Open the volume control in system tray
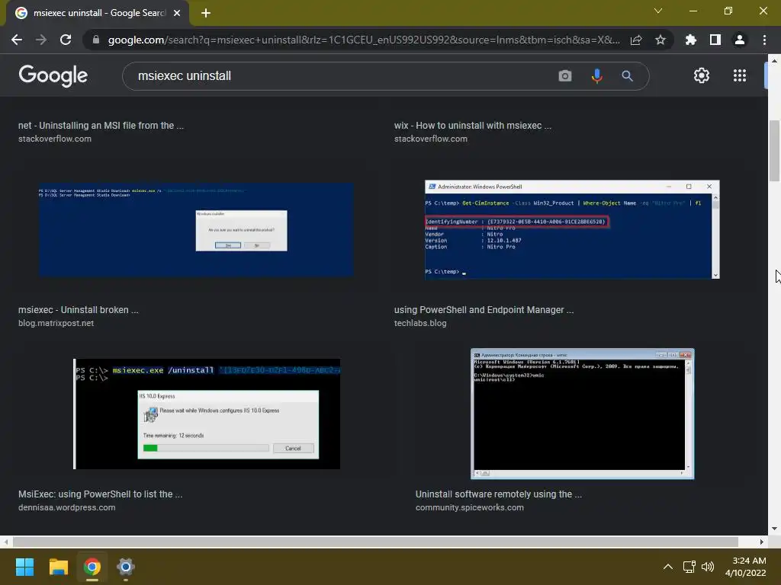Image resolution: width=781 pixels, height=585 pixels. (x=707, y=567)
